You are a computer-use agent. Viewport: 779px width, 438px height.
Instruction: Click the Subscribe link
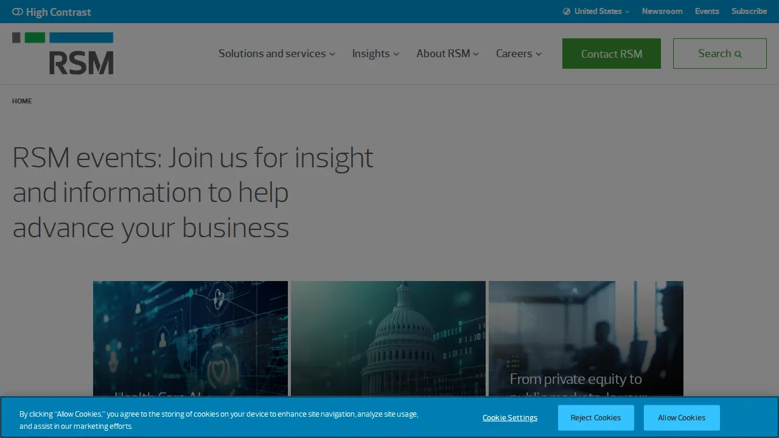[x=749, y=11]
